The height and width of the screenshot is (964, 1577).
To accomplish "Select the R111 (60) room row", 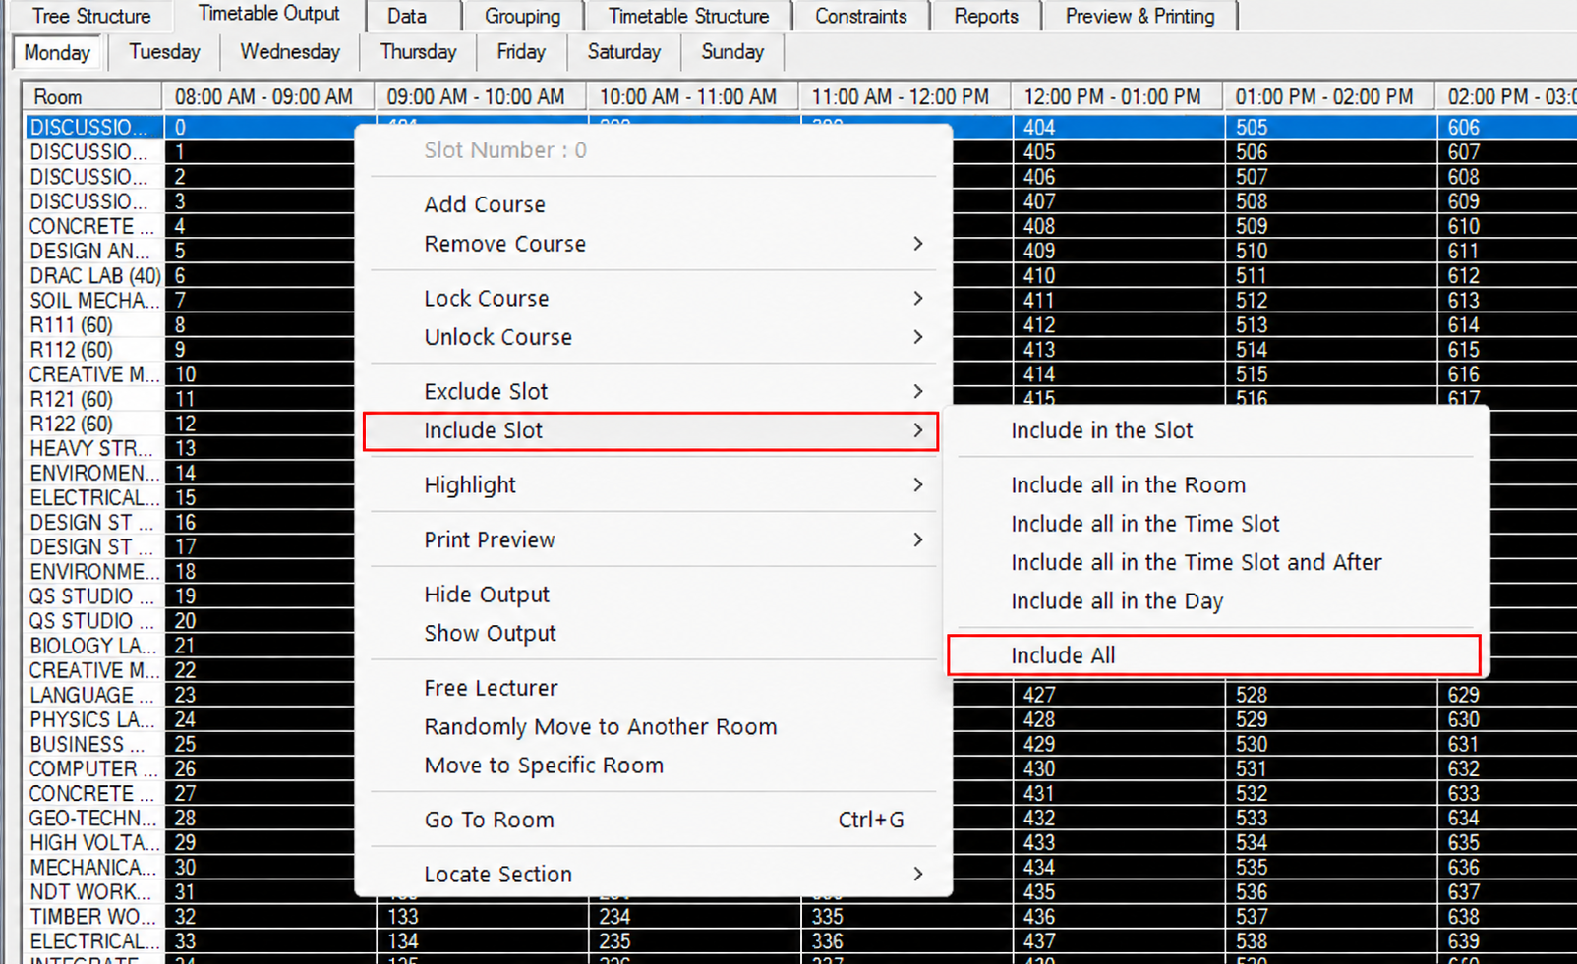I will tap(94, 324).
